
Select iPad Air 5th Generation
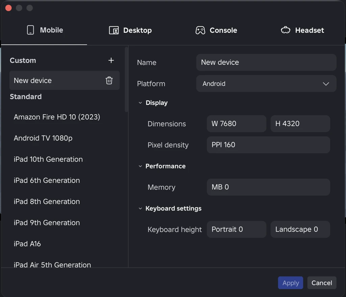(65, 264)
